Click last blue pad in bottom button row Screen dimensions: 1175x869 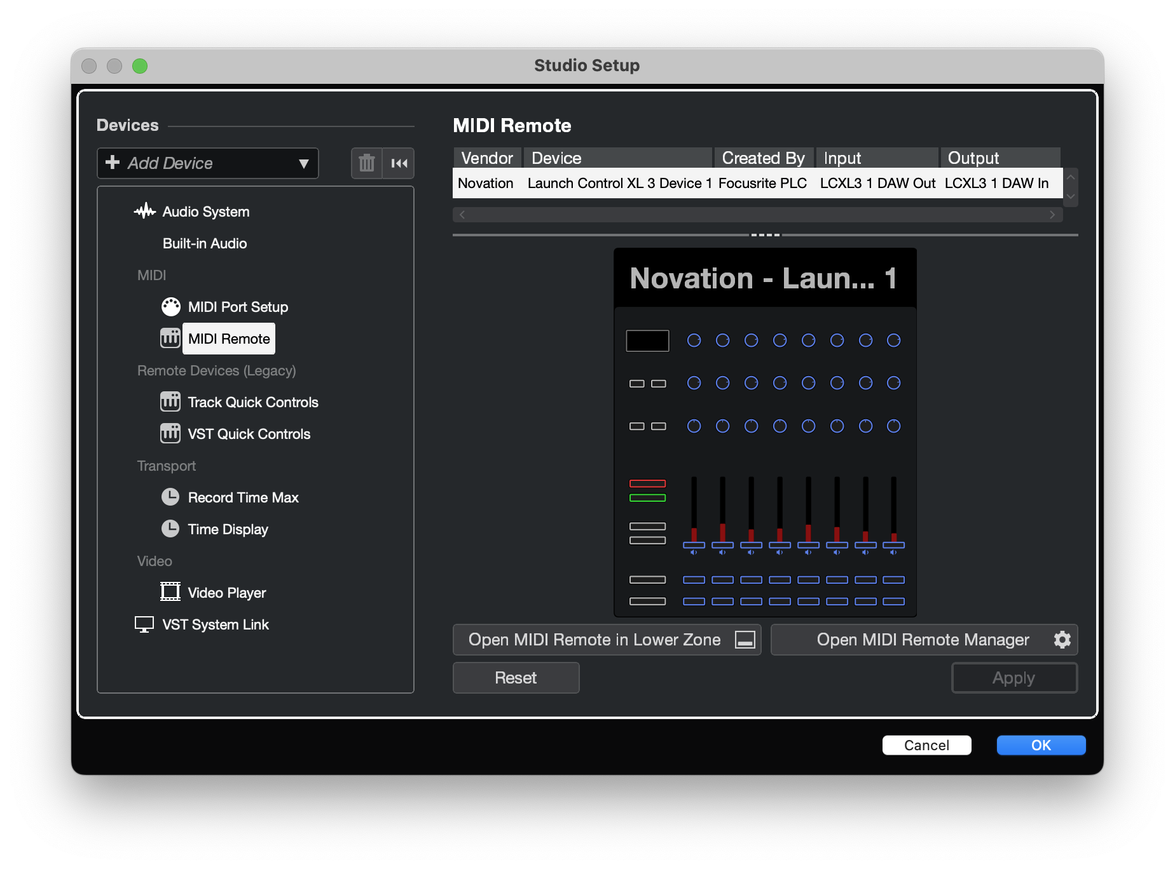pyautogui.click(x=893, y=602)
